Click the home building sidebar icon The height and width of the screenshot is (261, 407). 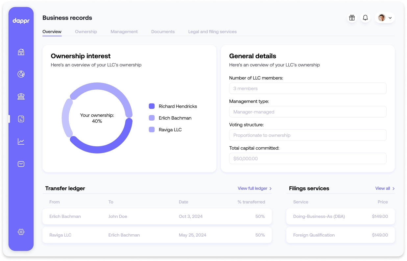pyautogui.click(x=21, y=52)
